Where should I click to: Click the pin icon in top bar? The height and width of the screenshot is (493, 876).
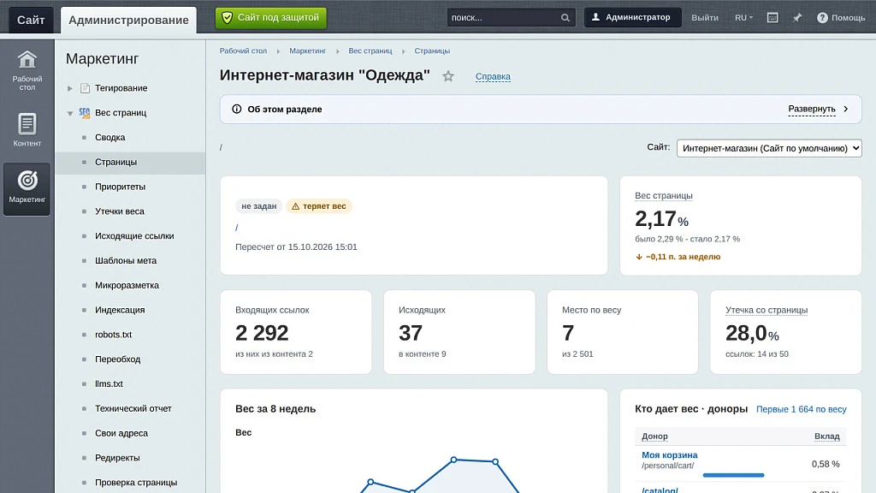pyautogui.click(x=797, y=18)
